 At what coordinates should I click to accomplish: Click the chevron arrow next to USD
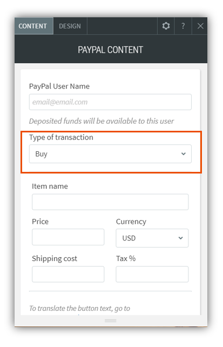coord(180,238)
